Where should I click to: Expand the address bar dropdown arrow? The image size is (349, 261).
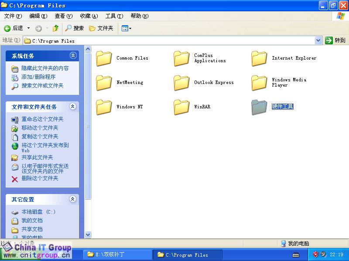click(318, 40)
